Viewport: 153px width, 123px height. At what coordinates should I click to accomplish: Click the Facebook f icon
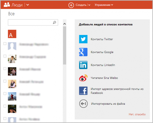[x=83, y=91]
